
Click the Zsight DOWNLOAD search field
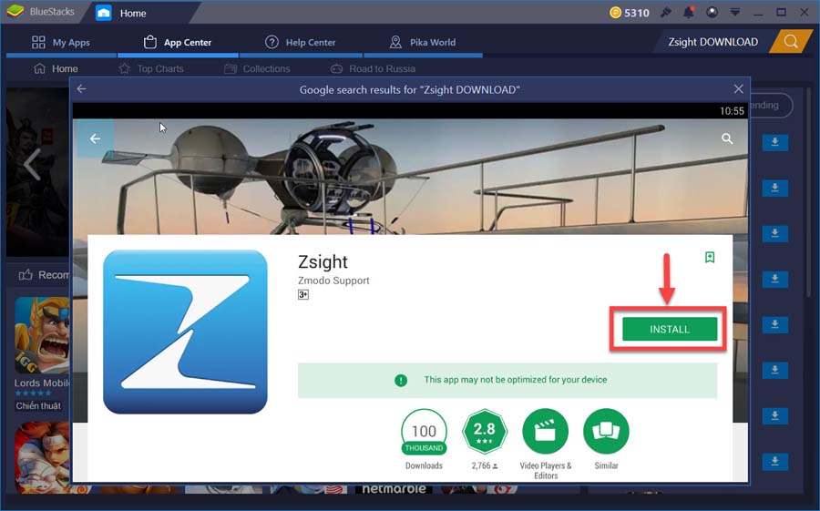712,42
